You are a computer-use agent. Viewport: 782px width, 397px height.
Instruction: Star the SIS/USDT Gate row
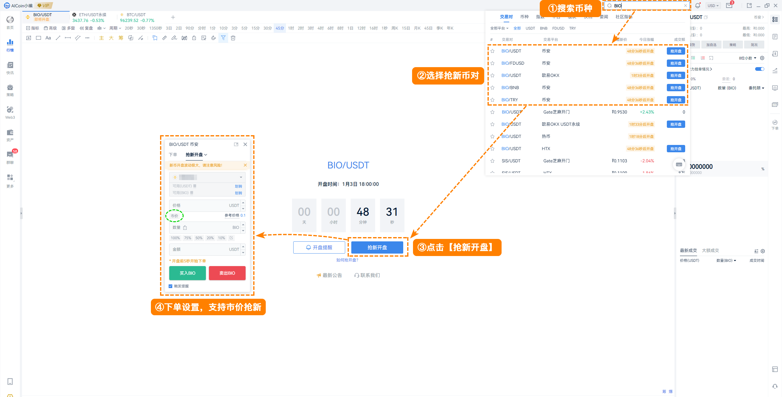tap(492, 161)
